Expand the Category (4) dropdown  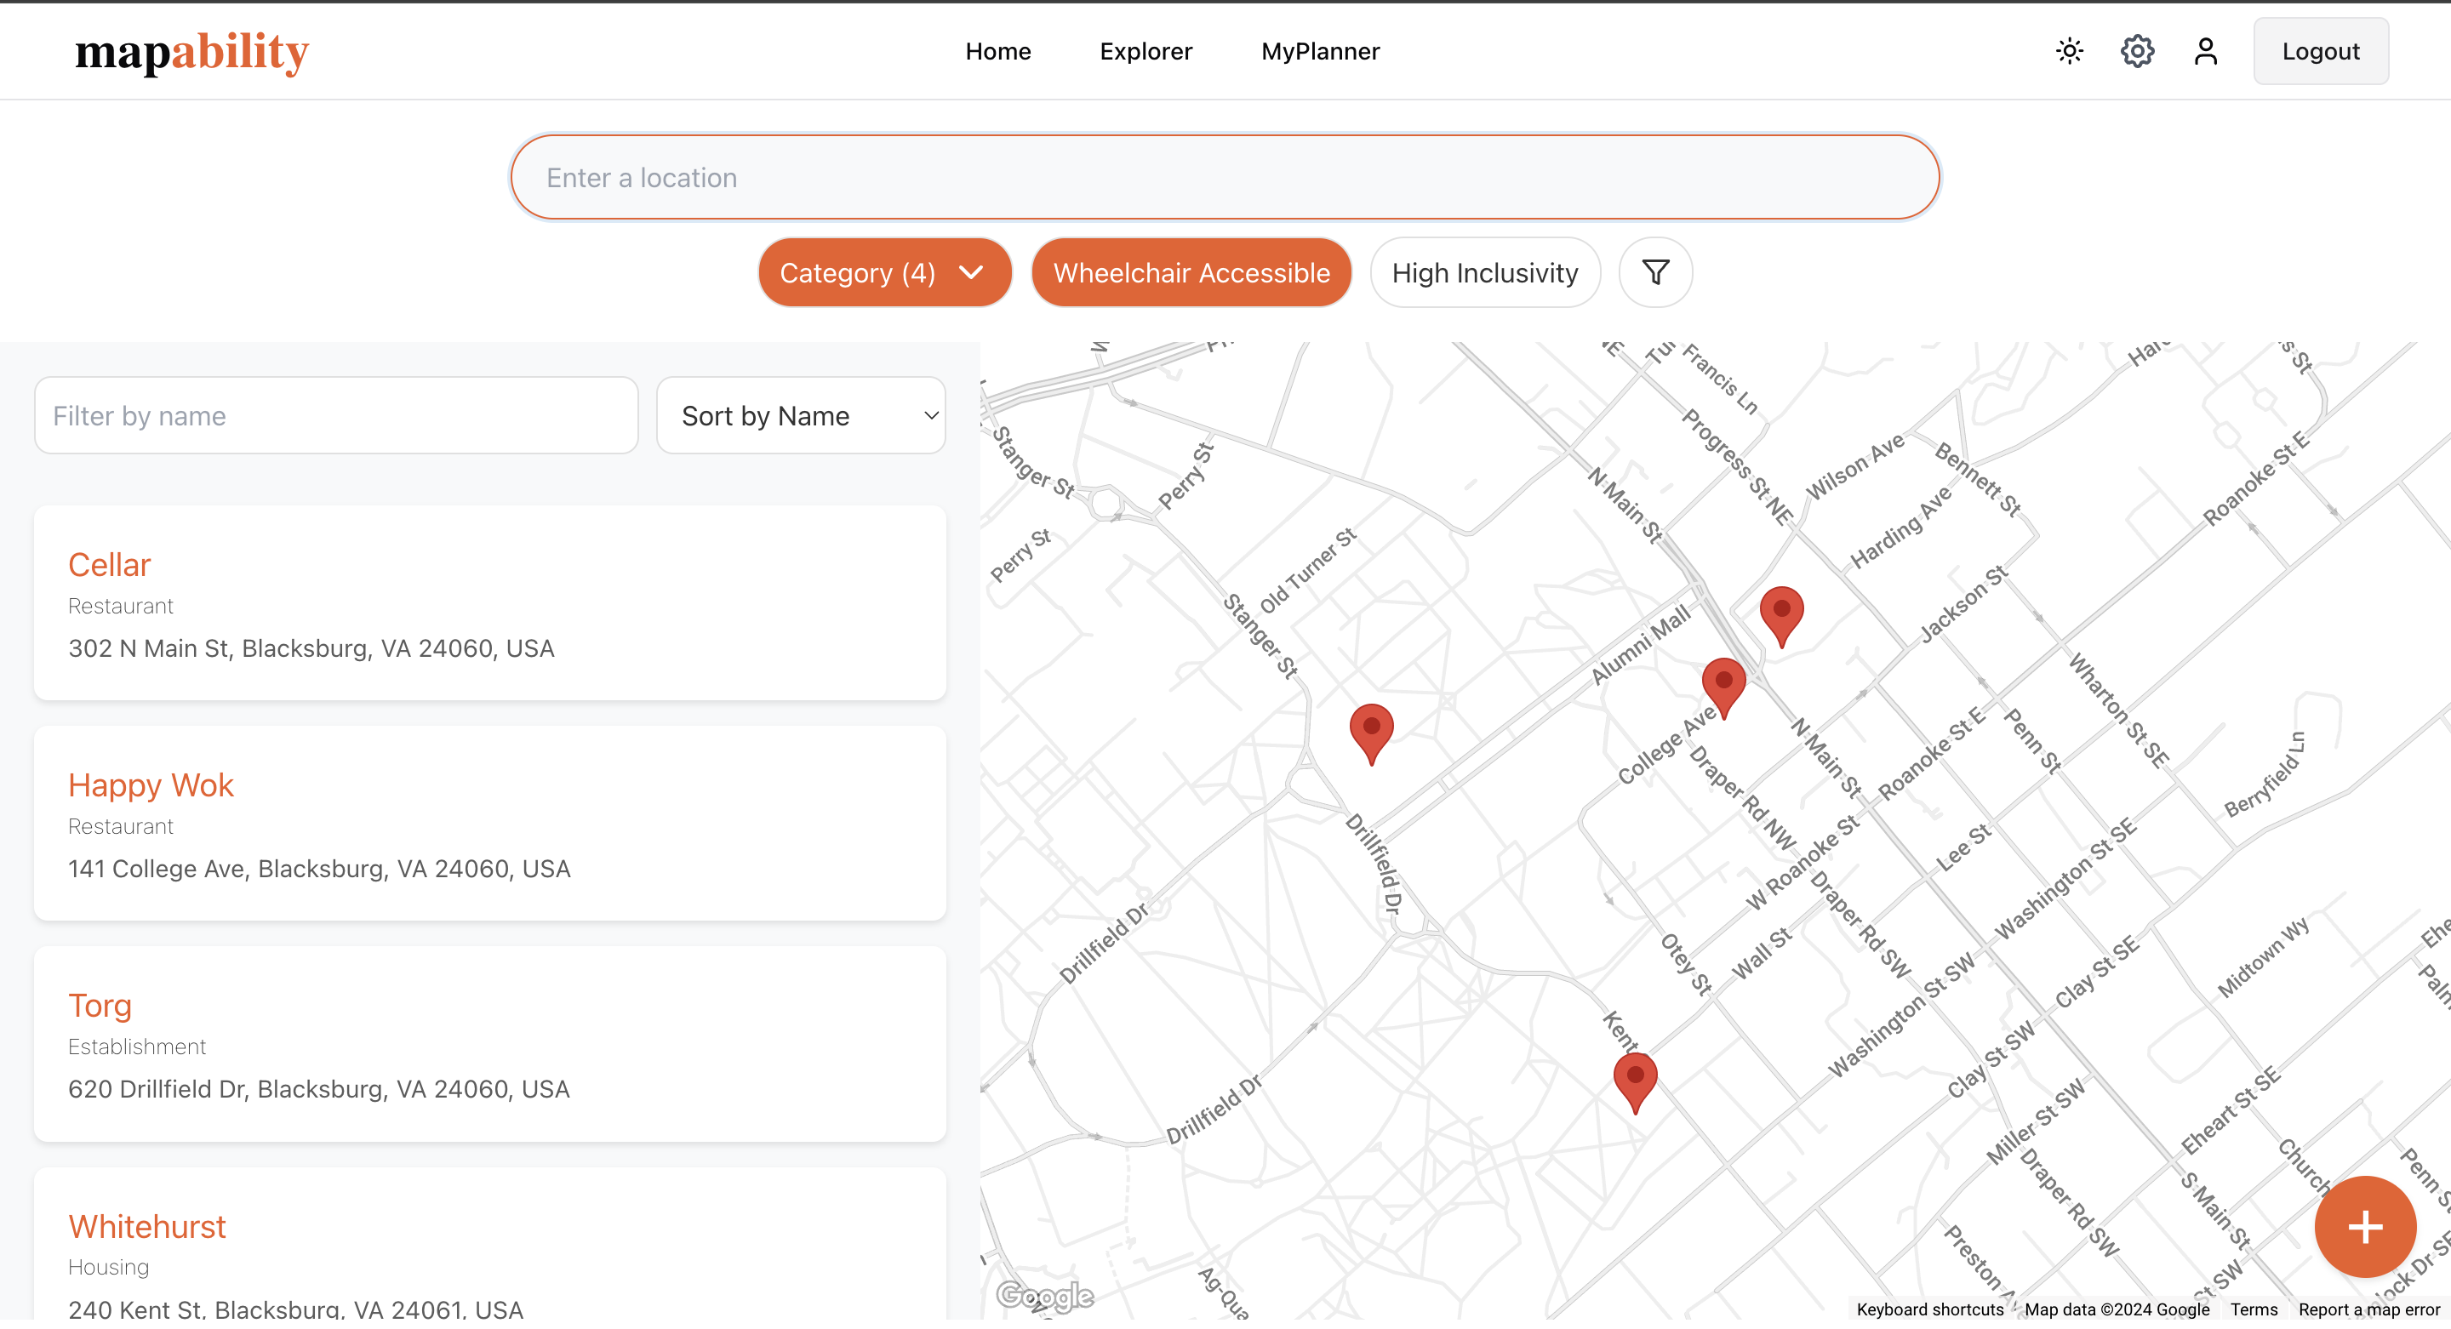click(883, 273)
